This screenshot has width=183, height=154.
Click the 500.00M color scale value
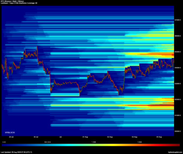coord(48,142)
